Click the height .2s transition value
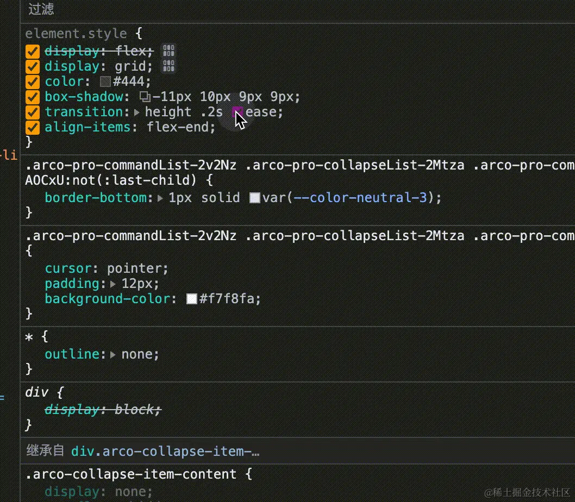 [184, 112]
